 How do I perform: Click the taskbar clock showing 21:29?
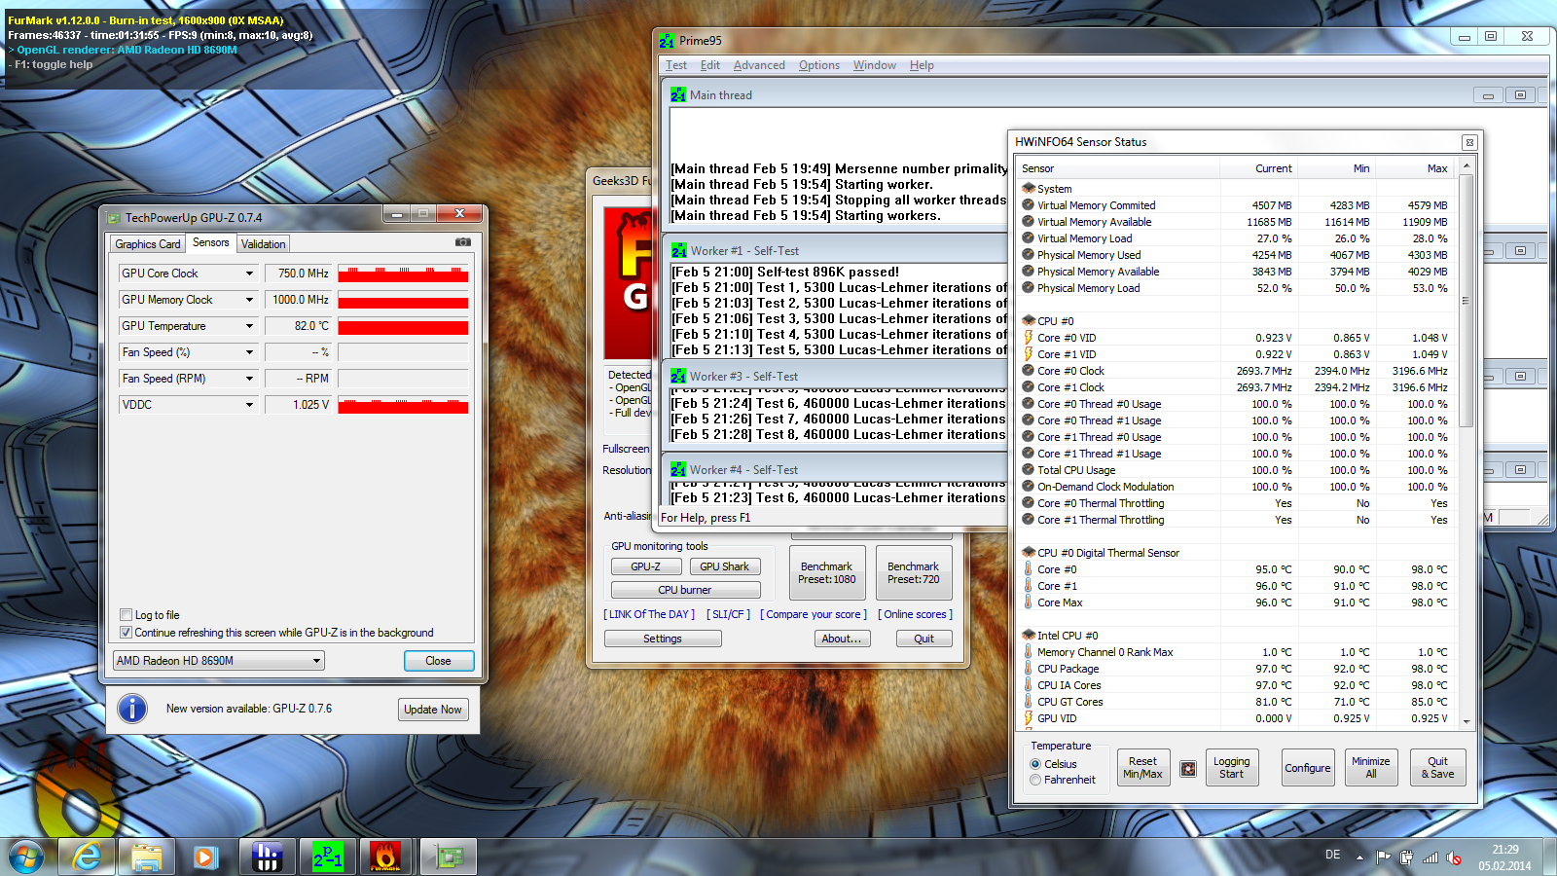point(1504,858)
